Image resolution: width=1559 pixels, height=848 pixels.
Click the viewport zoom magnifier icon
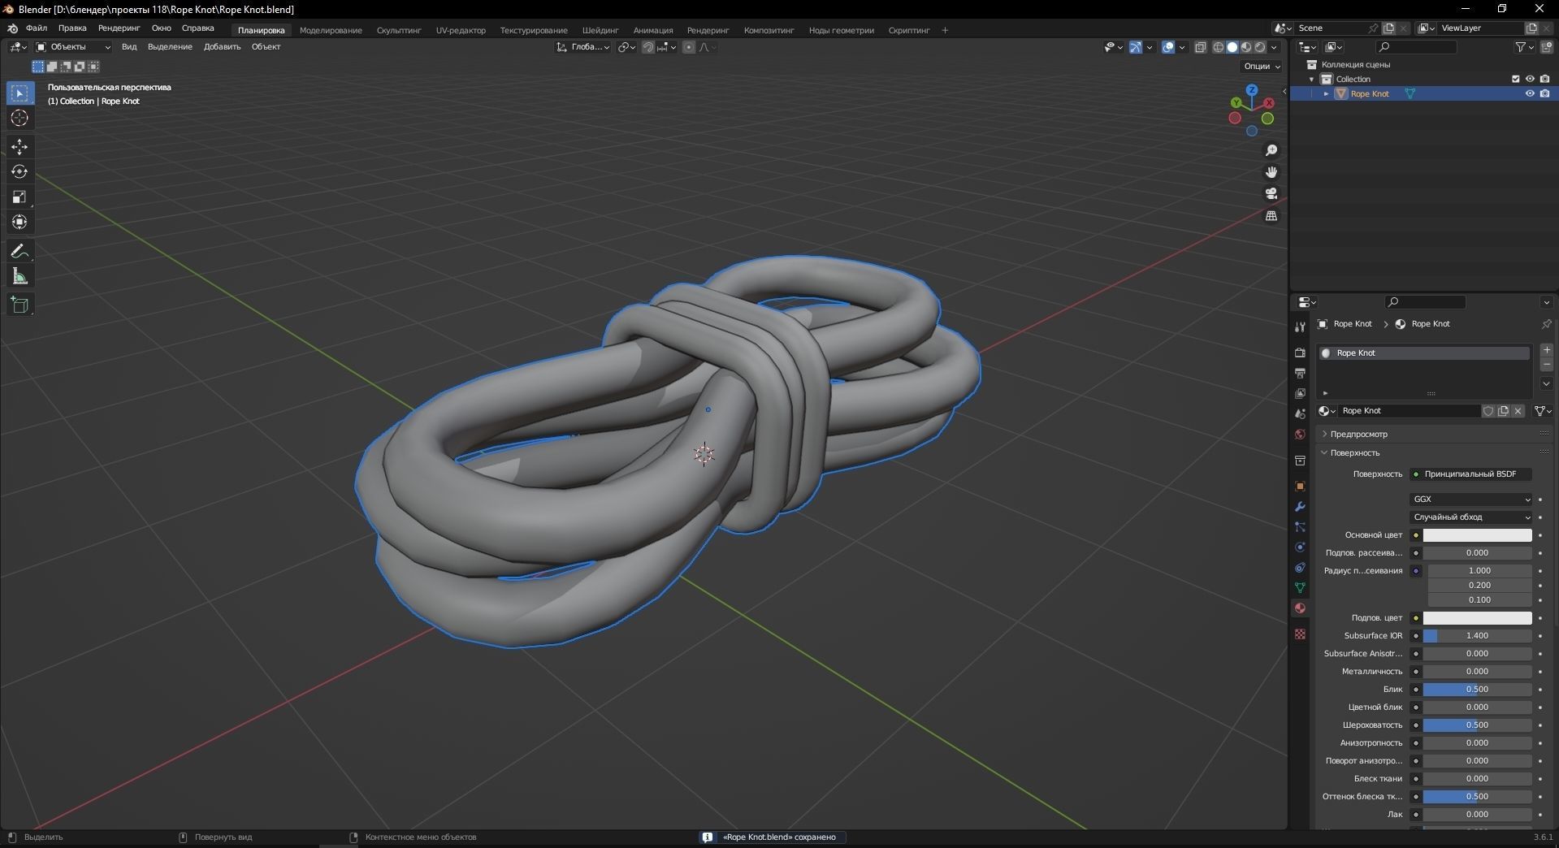[x=1271, y=150]
